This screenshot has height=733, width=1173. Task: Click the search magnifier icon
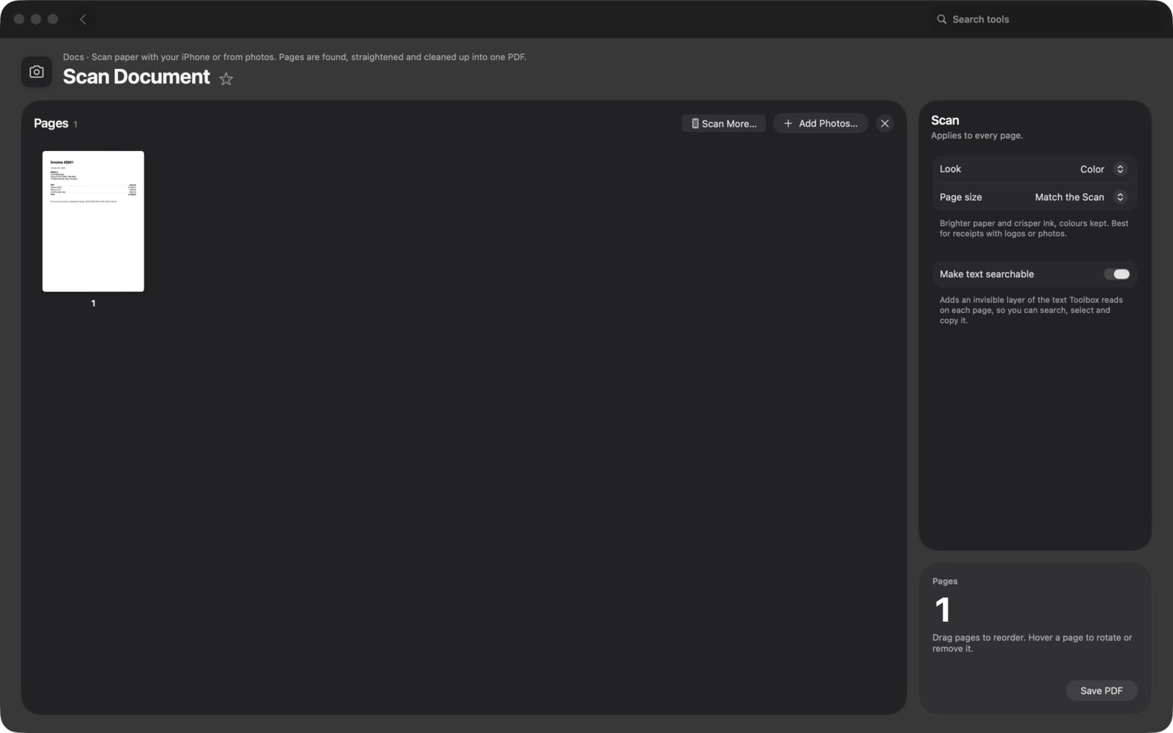click(941, 19)
